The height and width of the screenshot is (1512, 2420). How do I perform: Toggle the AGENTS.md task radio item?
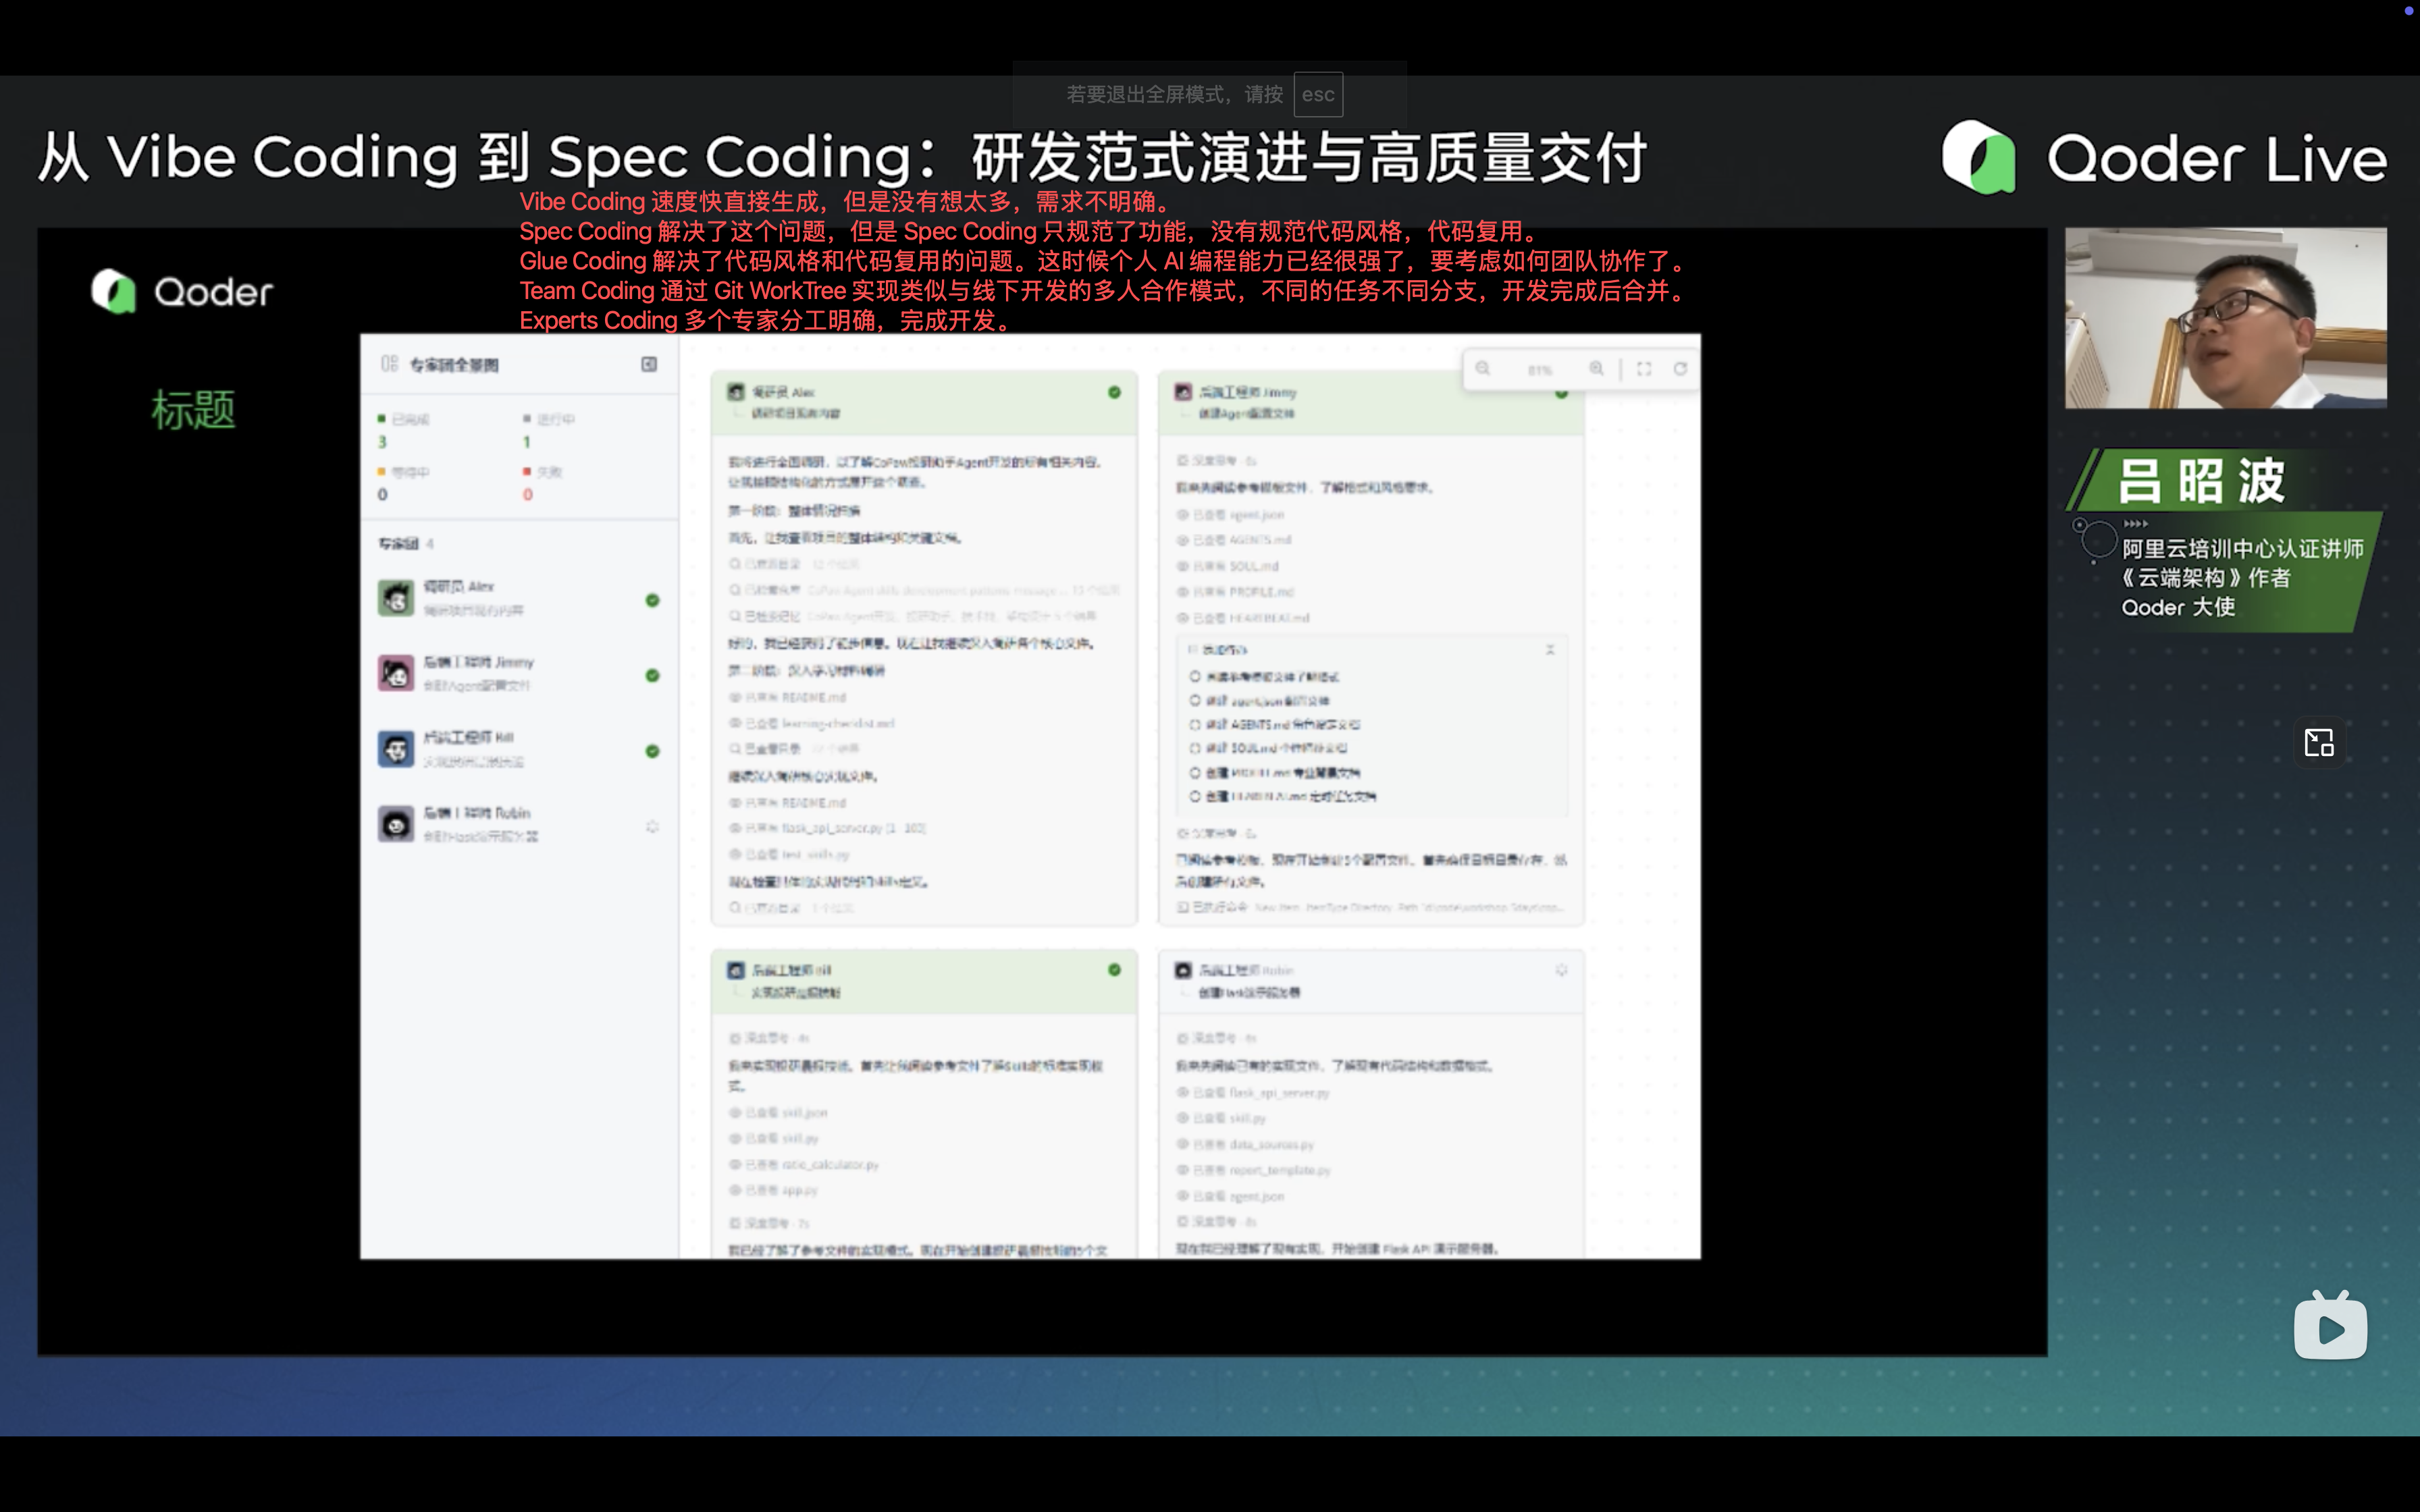(1195, 725)
